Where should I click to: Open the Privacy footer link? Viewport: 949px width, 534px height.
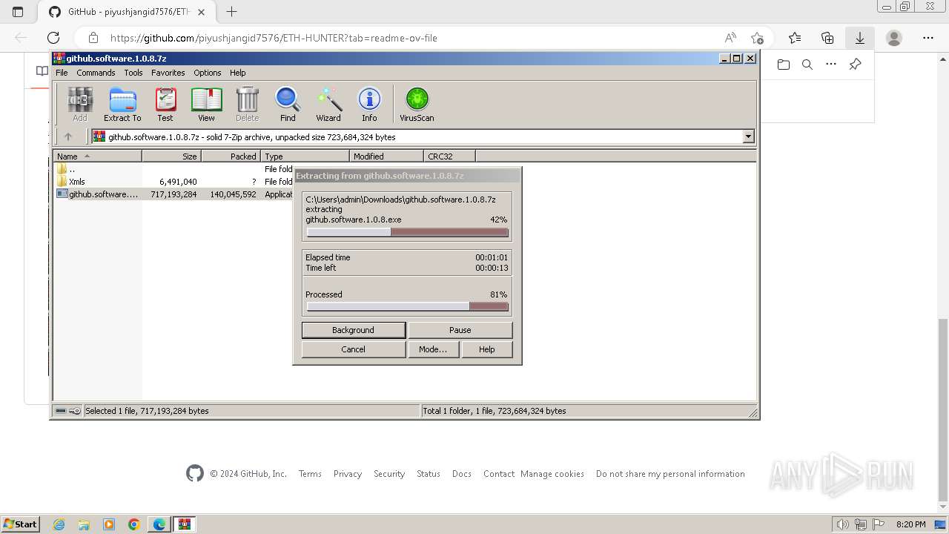point(348,474)
